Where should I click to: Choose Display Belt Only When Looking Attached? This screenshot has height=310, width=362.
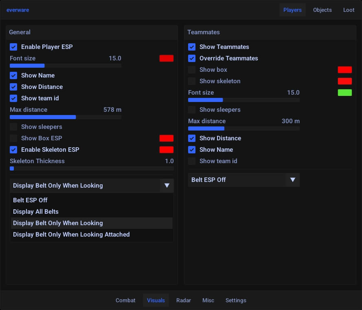[71, 235]
